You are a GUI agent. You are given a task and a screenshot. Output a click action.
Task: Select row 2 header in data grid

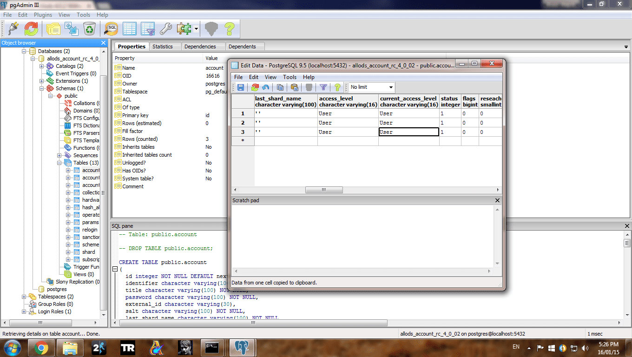pos(243,123)
